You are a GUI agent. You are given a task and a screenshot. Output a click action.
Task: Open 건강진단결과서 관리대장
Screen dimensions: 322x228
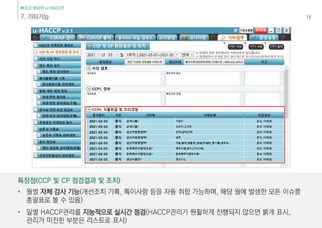pyautogui.click(x=57, y=155)
